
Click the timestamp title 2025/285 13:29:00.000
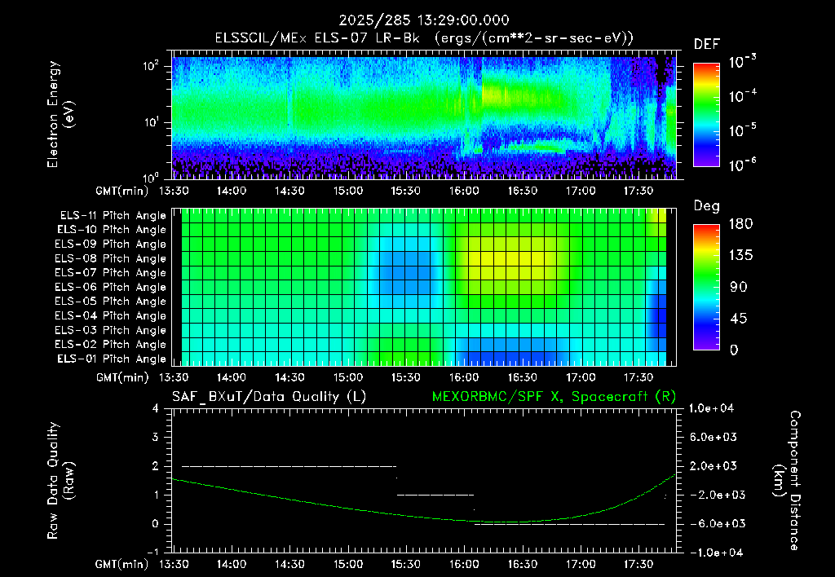[424, 20]
